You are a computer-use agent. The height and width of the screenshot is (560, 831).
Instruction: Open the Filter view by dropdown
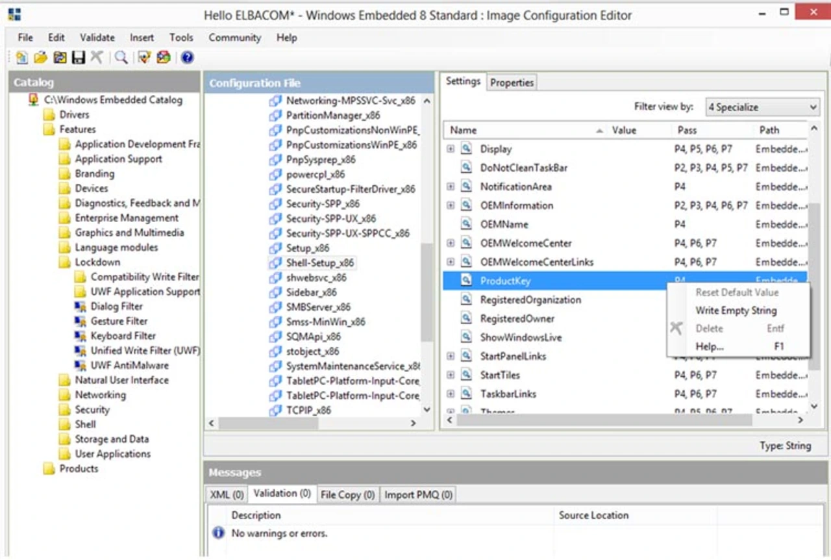(x=762, y=107)
